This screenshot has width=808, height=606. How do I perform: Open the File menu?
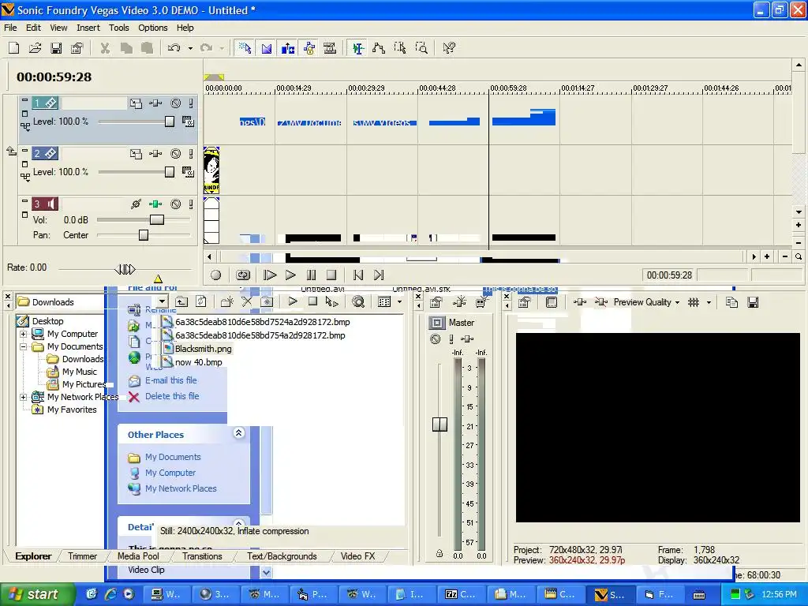click(10, 28)
